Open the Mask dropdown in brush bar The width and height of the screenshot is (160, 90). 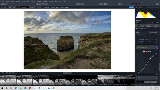[x=10, y=7]
